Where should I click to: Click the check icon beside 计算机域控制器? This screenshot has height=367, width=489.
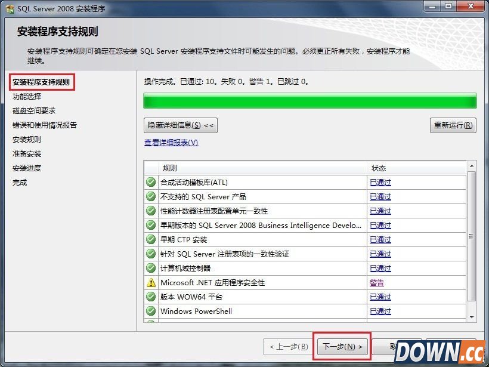click(x=151, y=268)
